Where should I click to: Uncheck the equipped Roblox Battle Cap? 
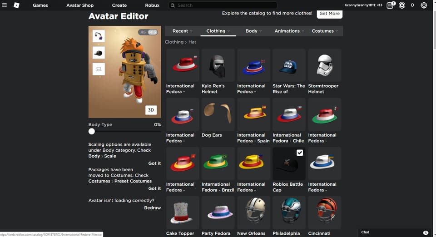point(299,153)
